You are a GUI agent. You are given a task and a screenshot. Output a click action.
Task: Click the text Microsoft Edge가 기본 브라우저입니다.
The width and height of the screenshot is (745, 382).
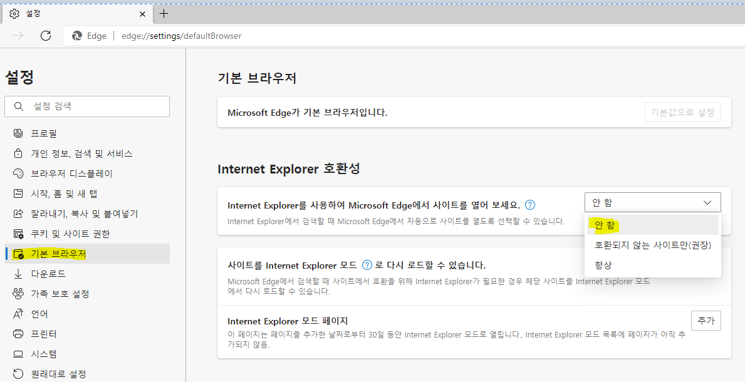coord(308,113)
